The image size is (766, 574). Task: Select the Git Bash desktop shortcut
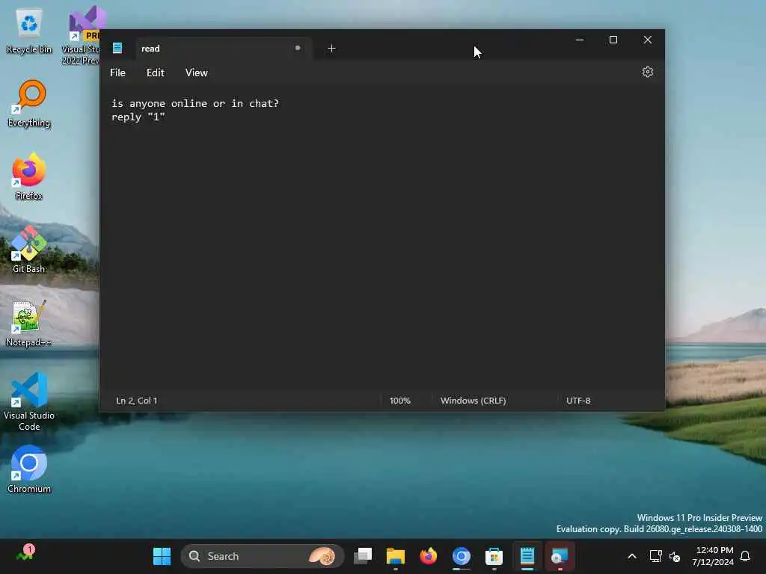click(x=29, y=250)
